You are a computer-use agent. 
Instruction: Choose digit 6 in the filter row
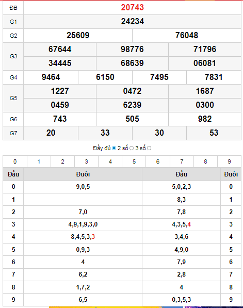(x=158, y=161)
